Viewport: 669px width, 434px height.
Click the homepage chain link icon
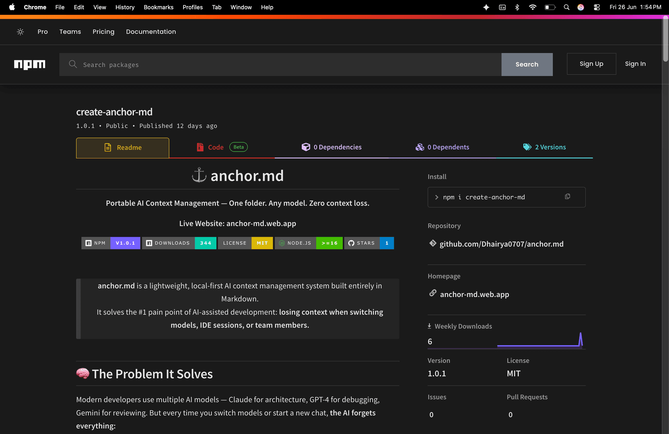433,293
